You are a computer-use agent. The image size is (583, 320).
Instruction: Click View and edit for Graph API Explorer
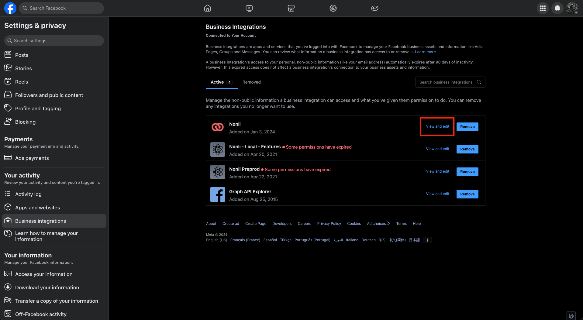[437, 194]
